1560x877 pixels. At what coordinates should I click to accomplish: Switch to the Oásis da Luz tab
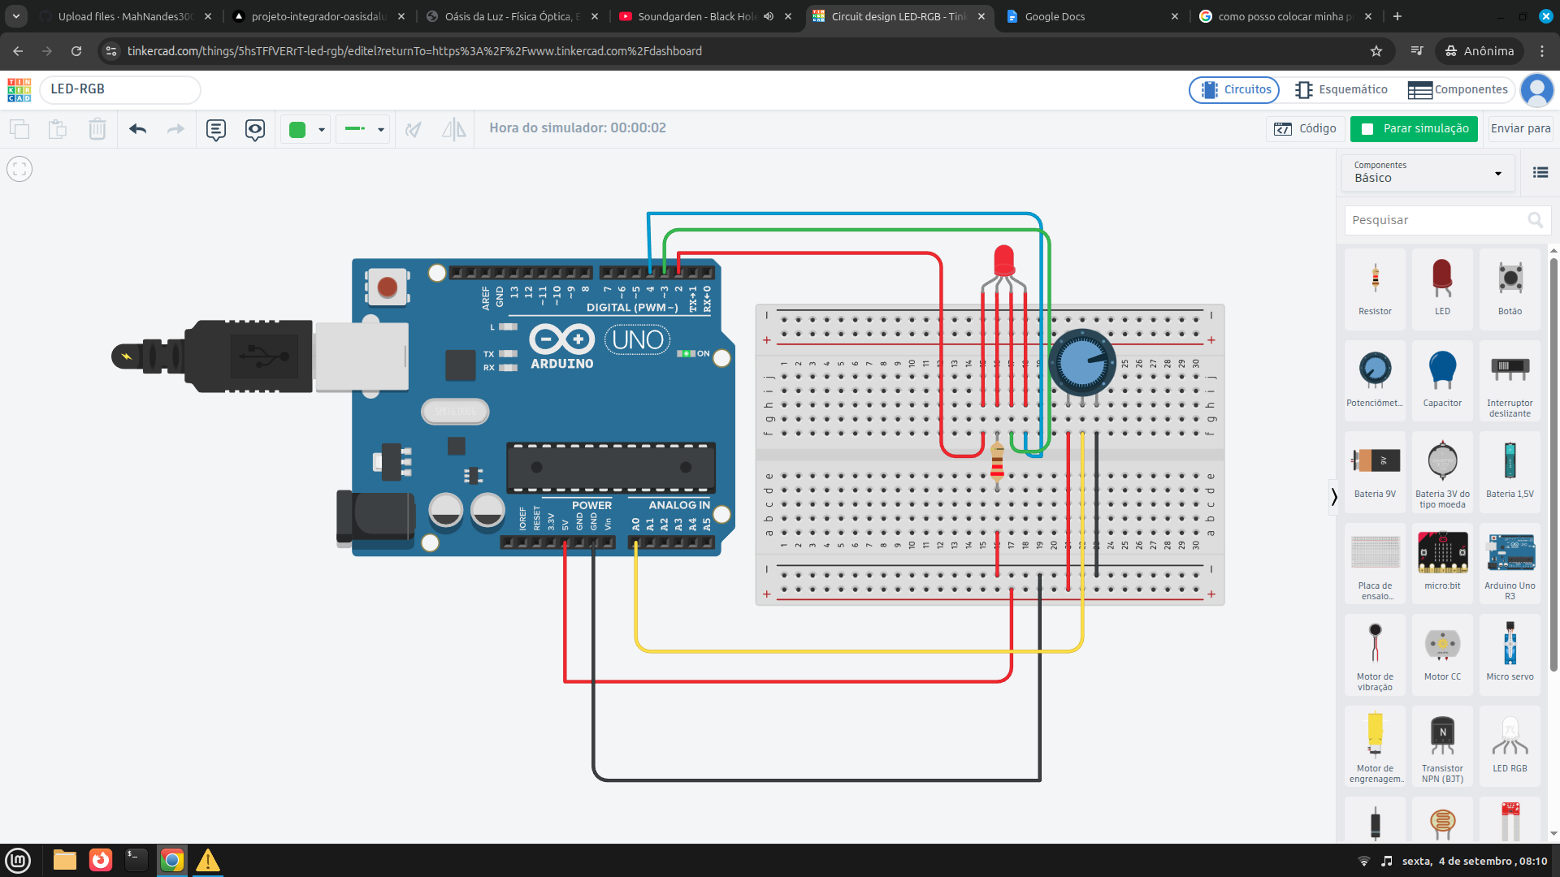coord(512,16)
